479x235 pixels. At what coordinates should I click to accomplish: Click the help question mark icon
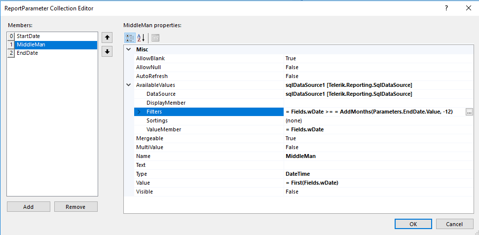click(446, 8)
